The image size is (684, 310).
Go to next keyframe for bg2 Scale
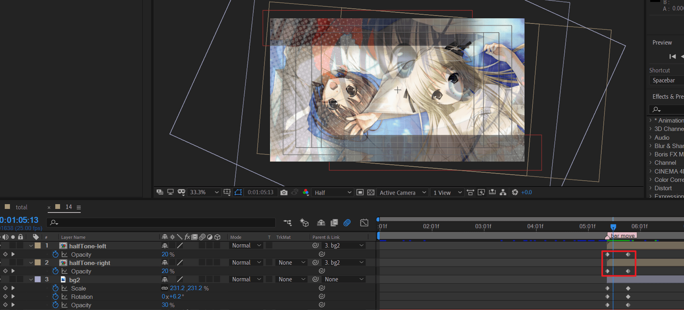(x=13, y=288)
